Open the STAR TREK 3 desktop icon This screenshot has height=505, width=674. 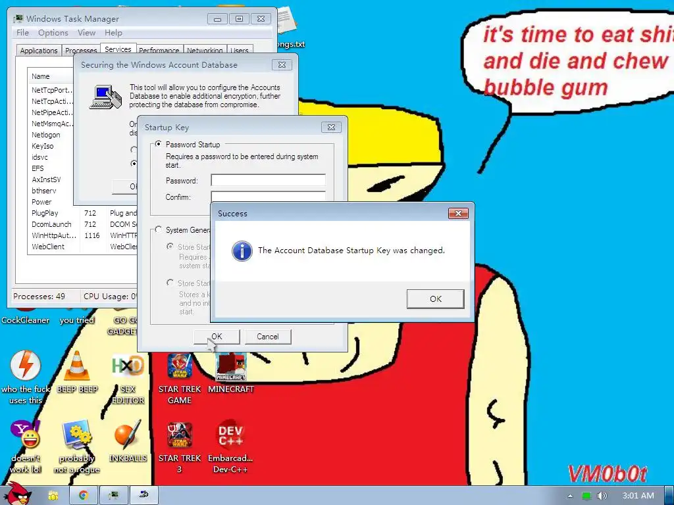click(x=180, y=446)
